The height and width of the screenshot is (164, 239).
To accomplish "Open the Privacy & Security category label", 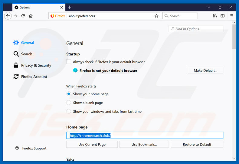I will (x=36, y=65).
